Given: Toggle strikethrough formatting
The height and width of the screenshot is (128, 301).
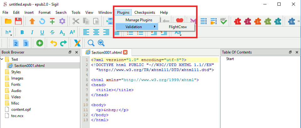Looking at the screenshot, I should (x=52, y=33).
